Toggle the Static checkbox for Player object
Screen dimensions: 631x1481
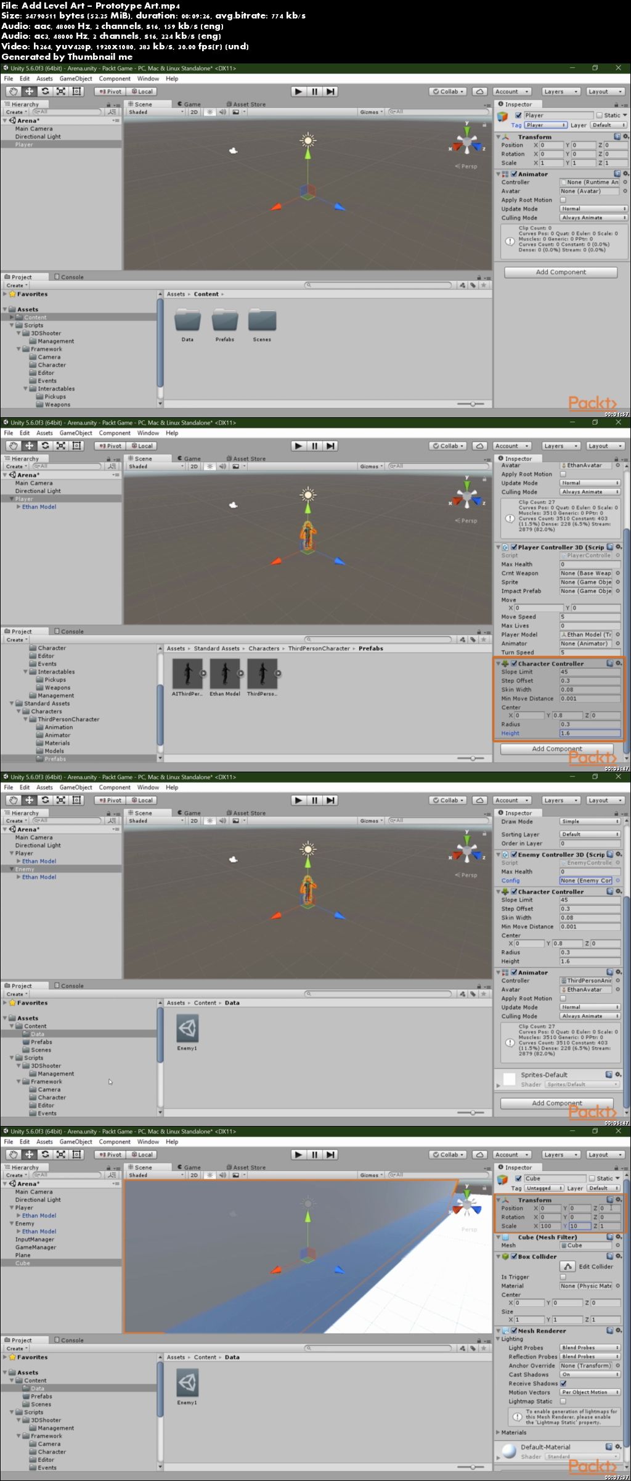tap(599, 115)
